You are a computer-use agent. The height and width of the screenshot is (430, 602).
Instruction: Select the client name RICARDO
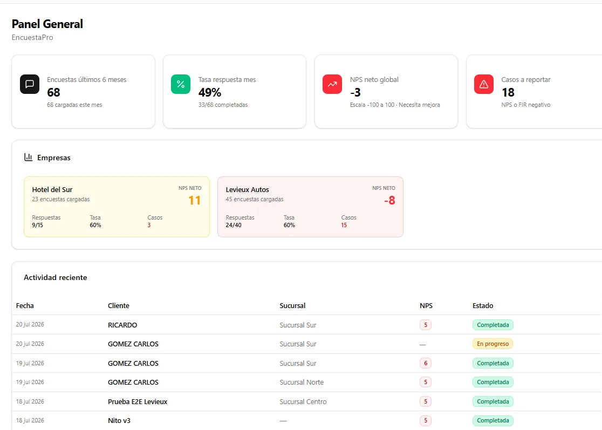click(x=122, y=325)
